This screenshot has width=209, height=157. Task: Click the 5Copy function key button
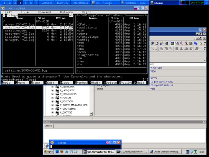66,83
